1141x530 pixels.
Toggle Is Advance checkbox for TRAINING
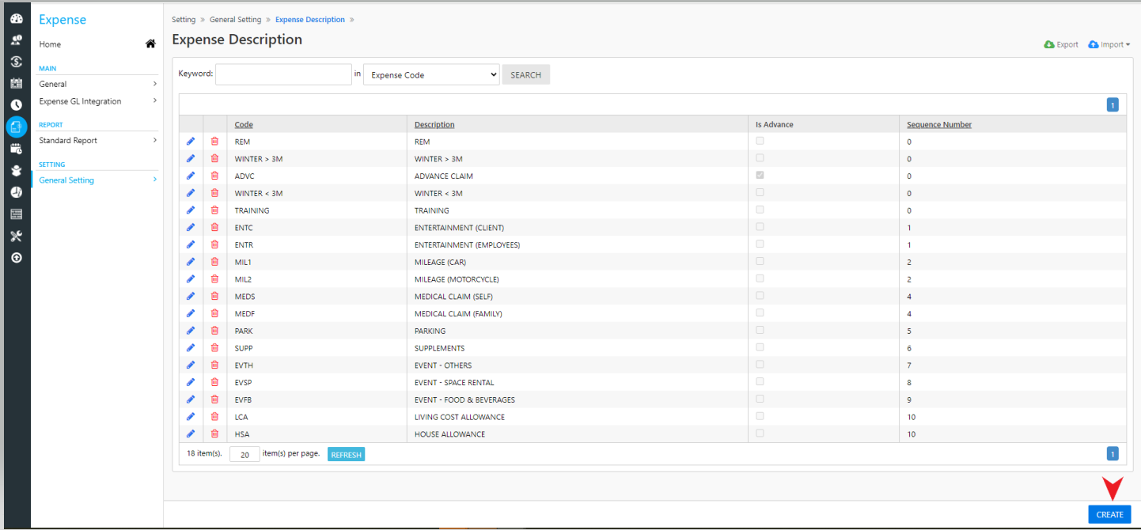click(x=760, y=210)
